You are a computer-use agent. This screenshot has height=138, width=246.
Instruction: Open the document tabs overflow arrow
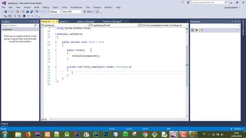pos(188,21)
